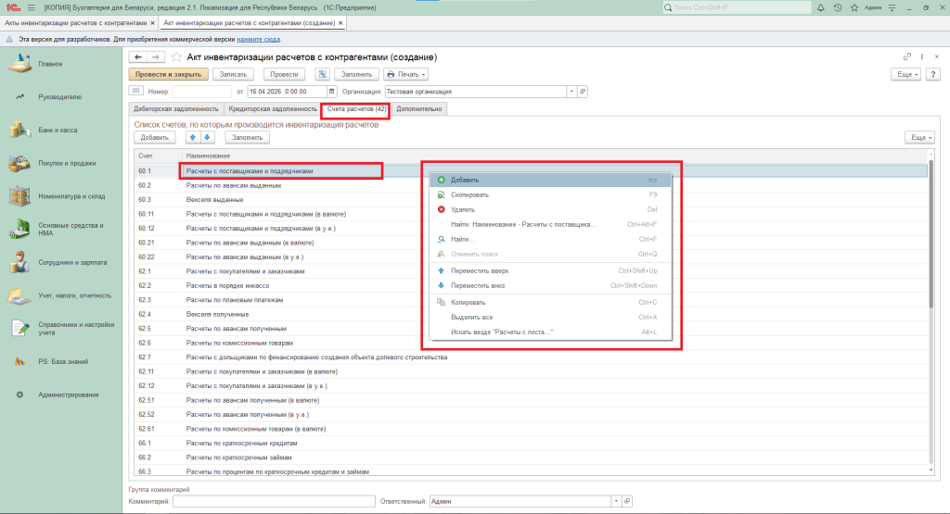
Task: Open the help question mark button
Action: click(x=934, y=74)
